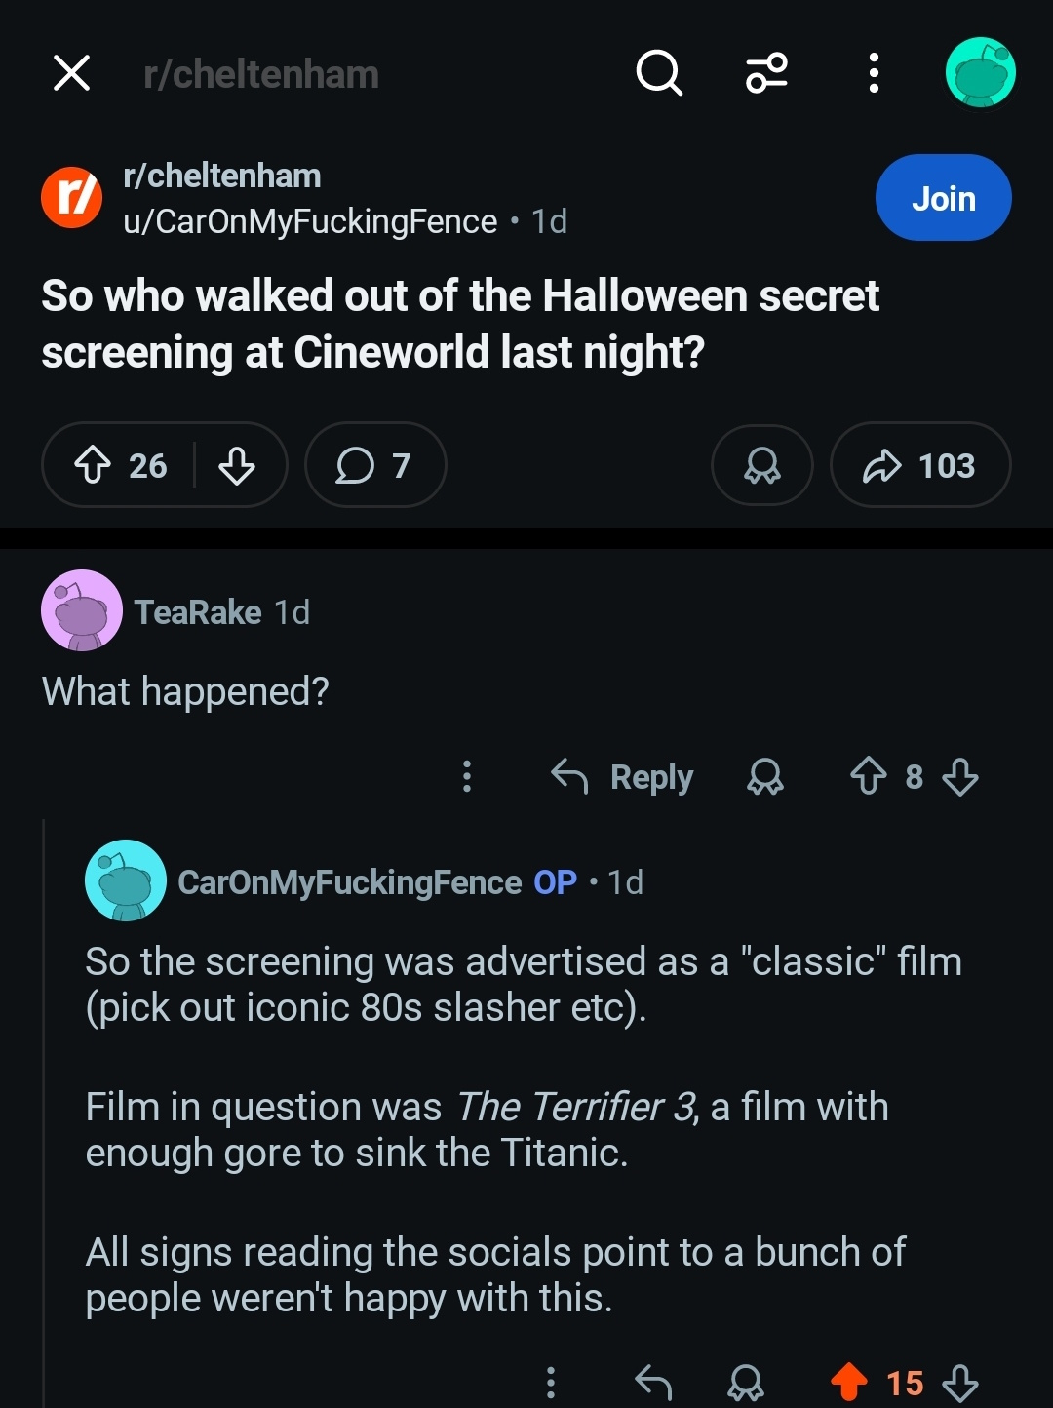The height and width of the screenshot is (1408, 1053).
Task: Open options menu on OP's reply
Action: (x=551, y=1383)
